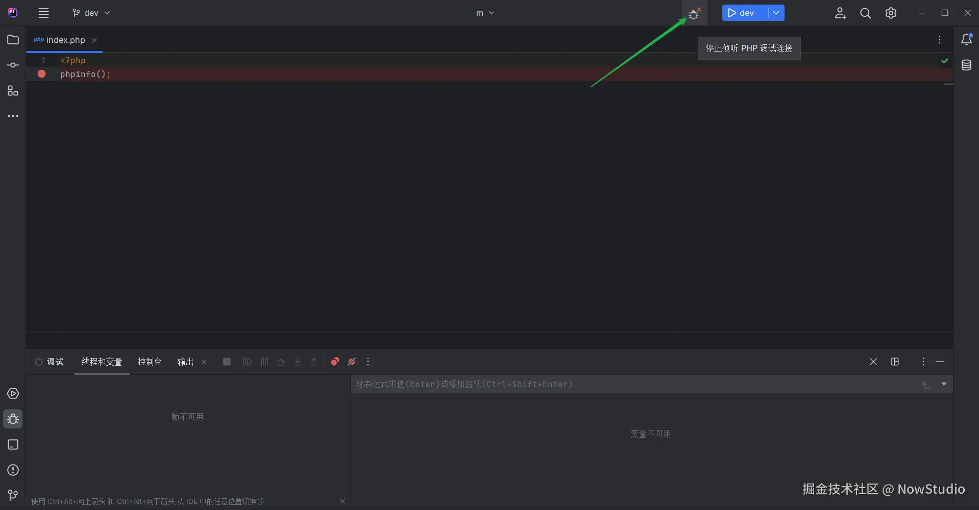
Task: Open the m project dropdown
Action: [485, 13]
